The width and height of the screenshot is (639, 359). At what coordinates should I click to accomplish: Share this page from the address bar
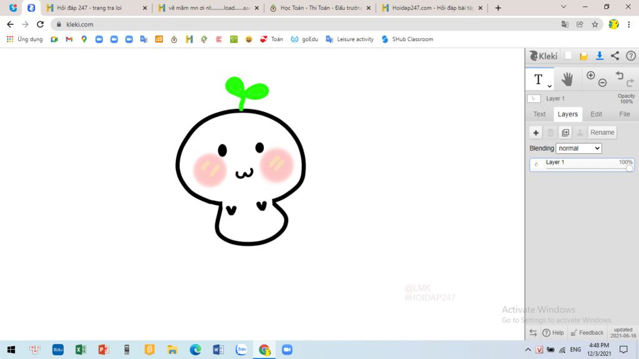tap(580, 24)
